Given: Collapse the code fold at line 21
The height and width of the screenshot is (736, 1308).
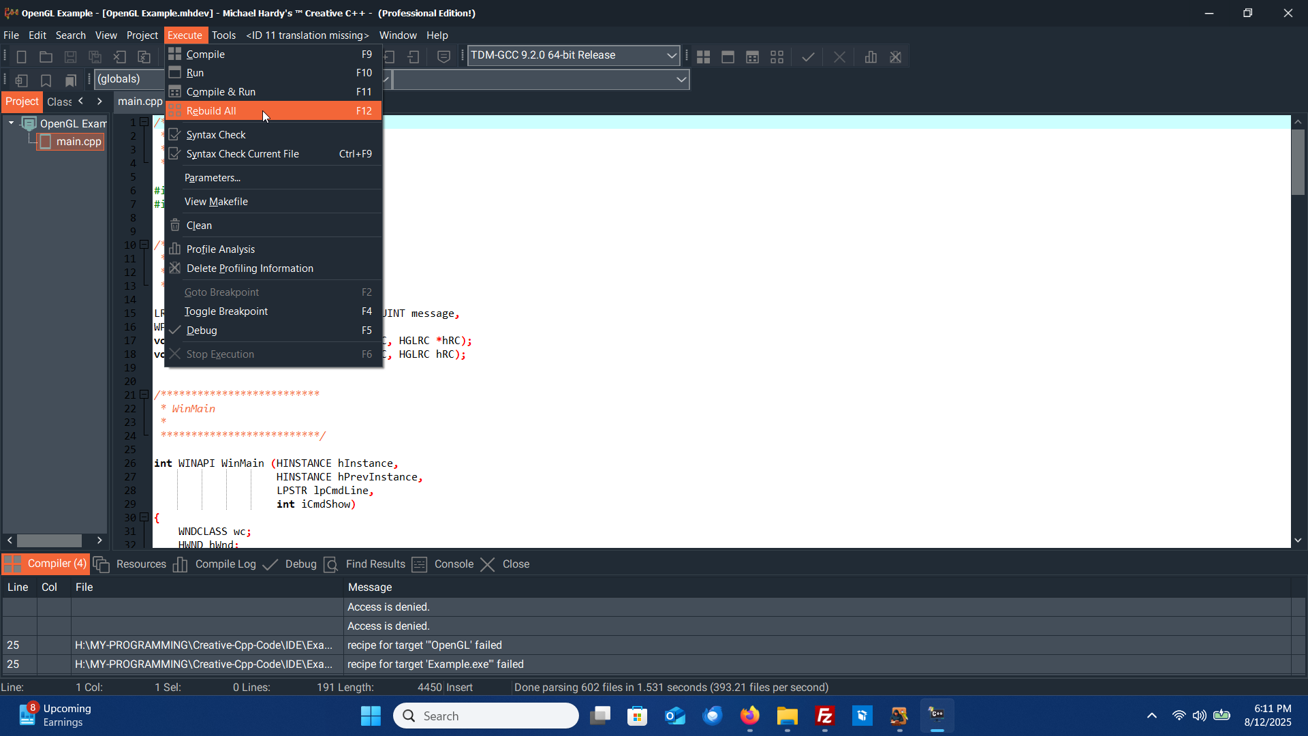Looking at the screenshot, I should tap(144, 395).
